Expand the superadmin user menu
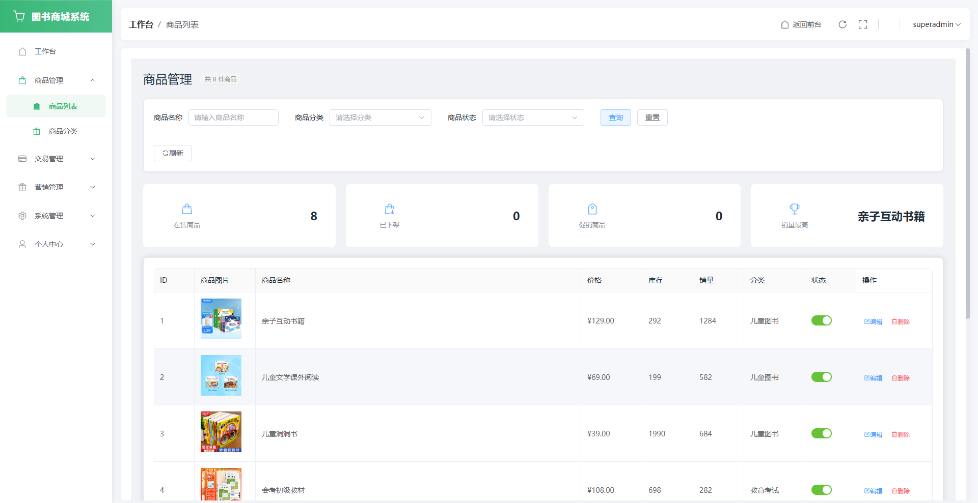 click(x=936, y=24)
